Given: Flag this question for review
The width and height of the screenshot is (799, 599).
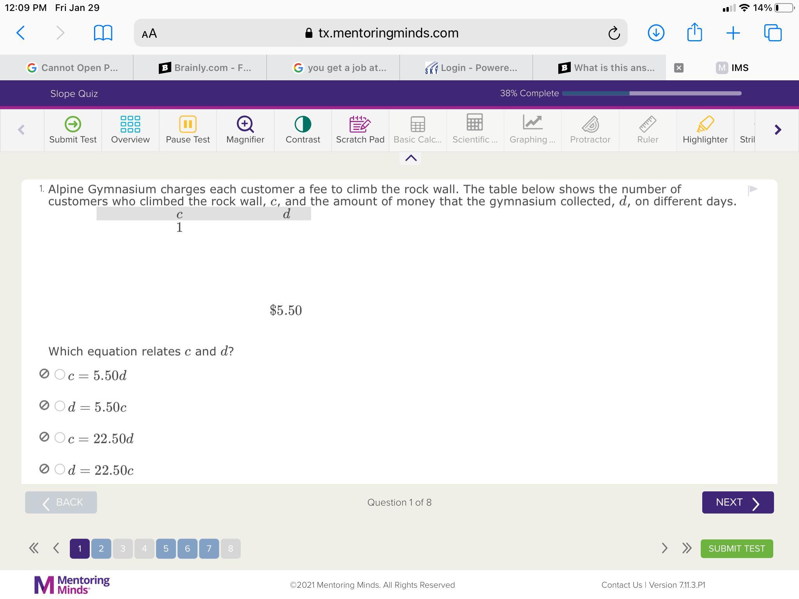Looking at the screenshot, I should 753,190.
